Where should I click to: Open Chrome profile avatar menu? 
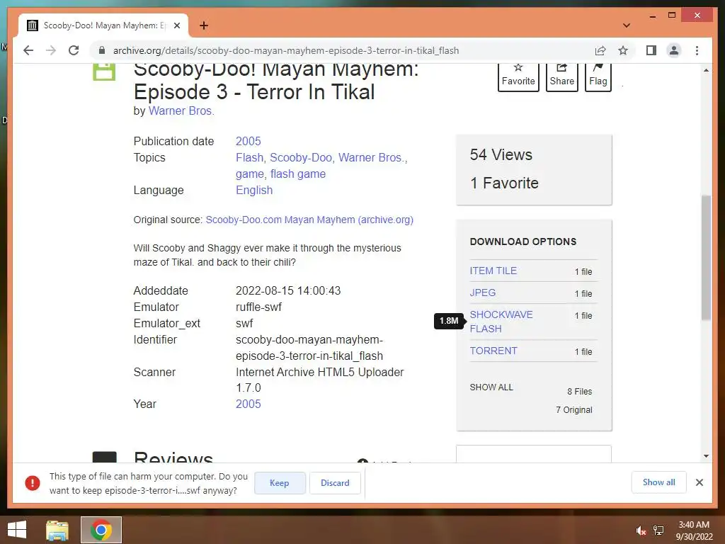point(674,50)
